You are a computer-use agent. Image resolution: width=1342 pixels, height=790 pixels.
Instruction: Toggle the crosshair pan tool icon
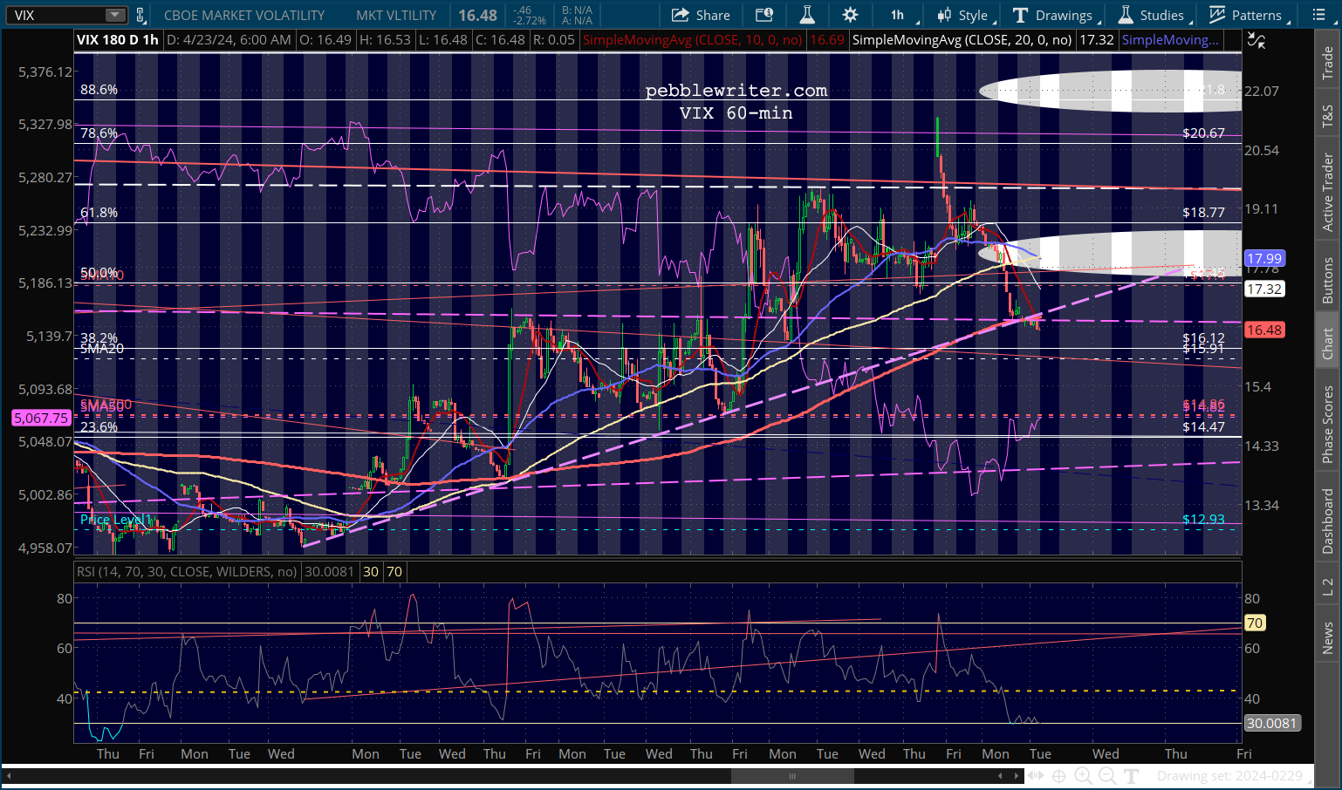coord(1058,776)
